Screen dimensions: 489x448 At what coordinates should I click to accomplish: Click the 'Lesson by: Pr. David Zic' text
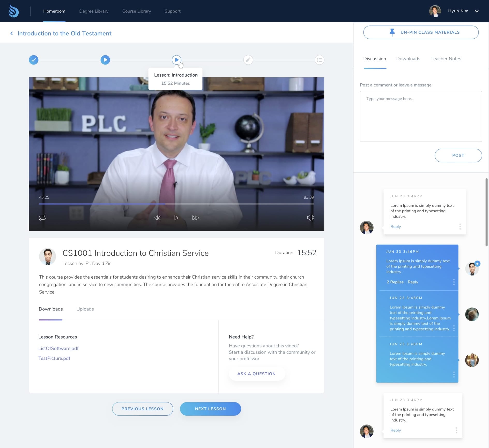87,263
